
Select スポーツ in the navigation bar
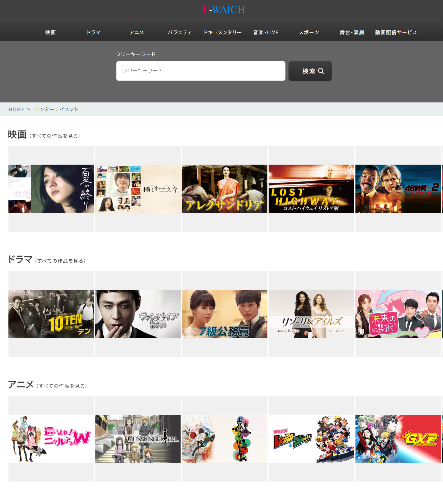click(x=309, y=32)
